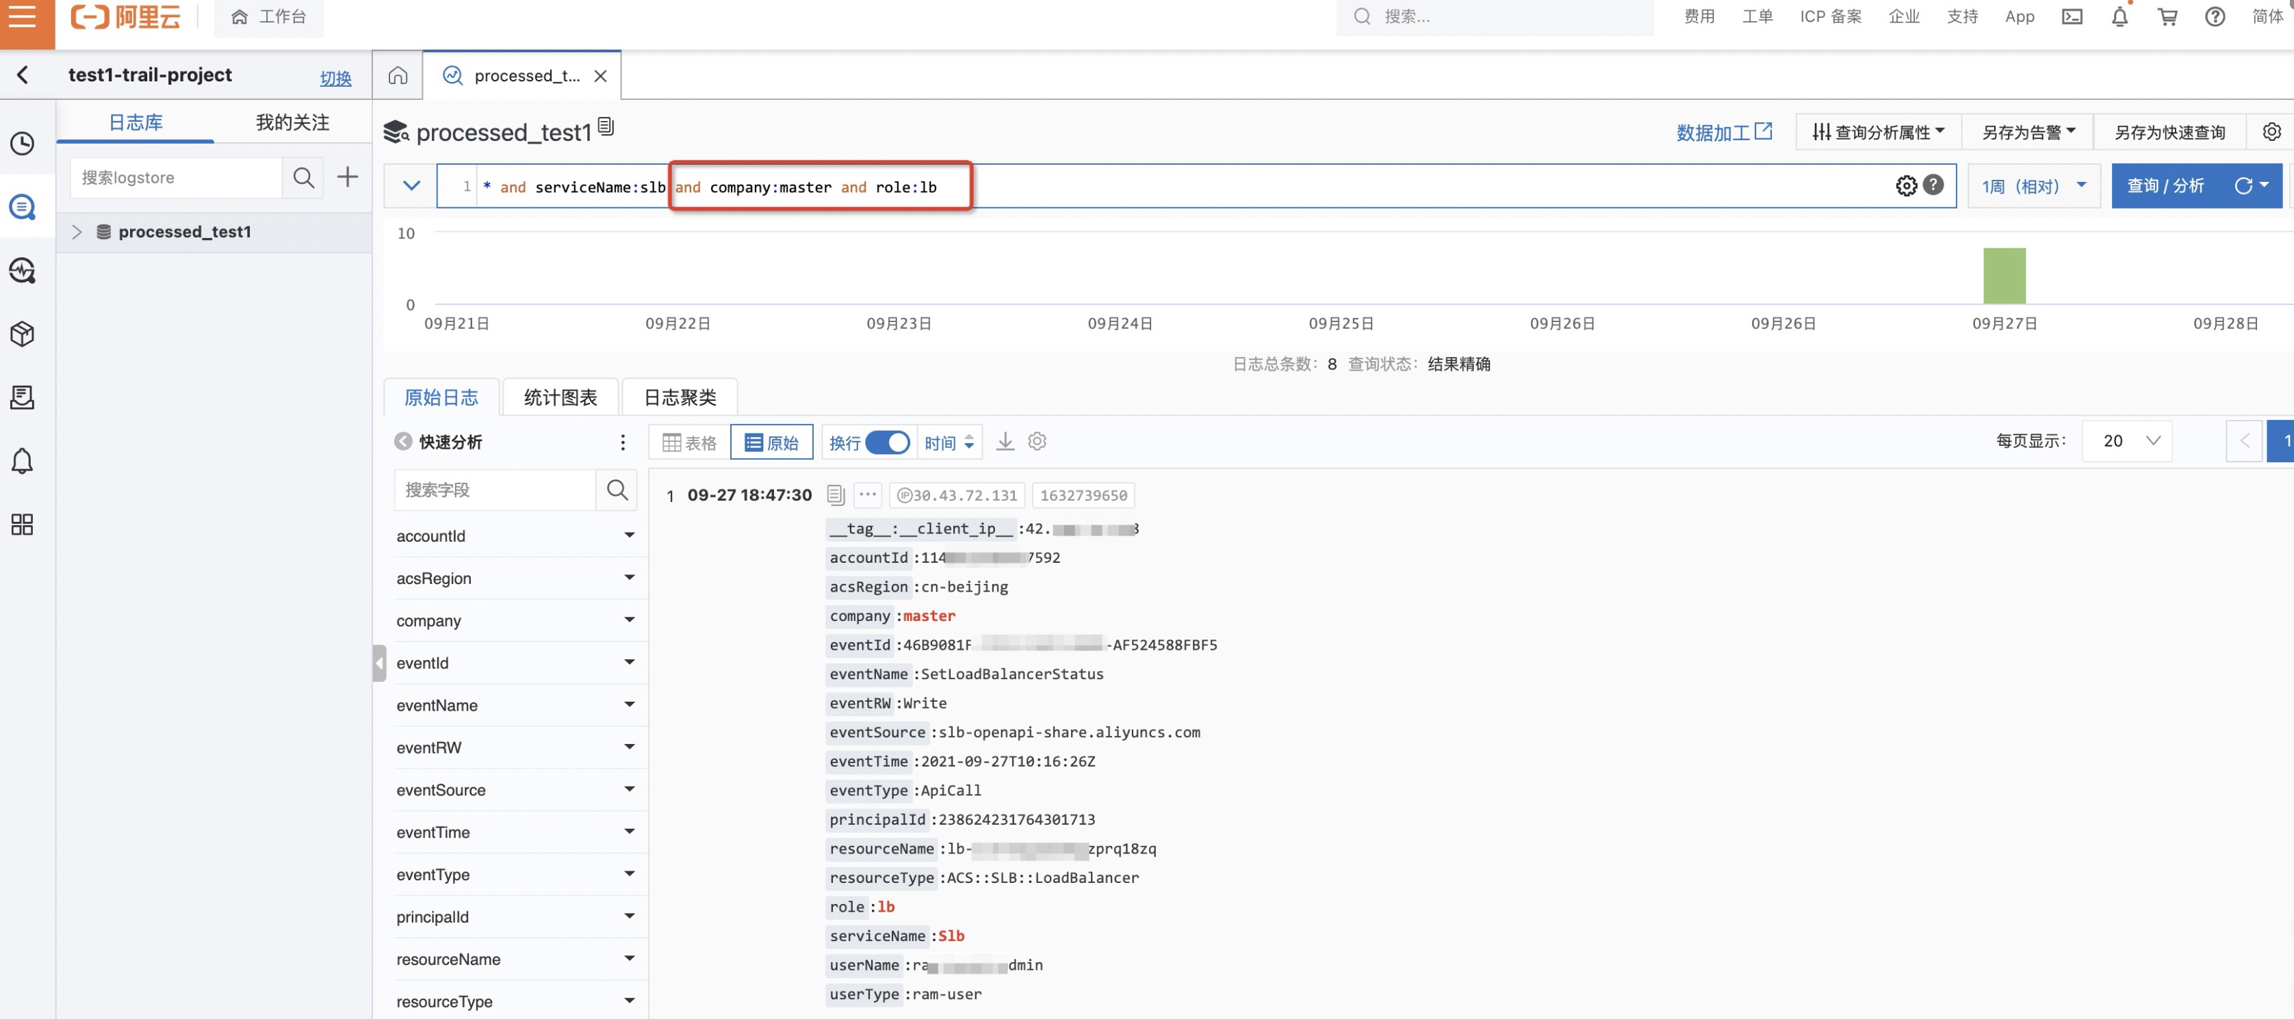Click the green histogram bar on 09月27日
2294x1019 pixels.
click(2004, 276)
